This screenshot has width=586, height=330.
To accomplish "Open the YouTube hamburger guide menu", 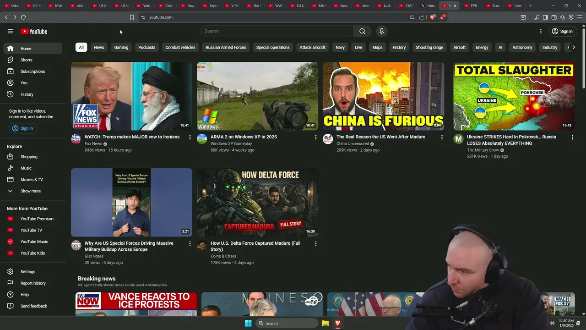I will tap(10, 31).
